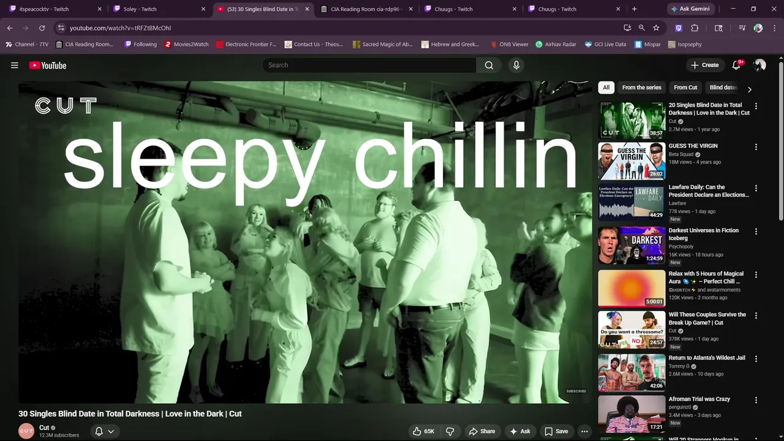The image size is (784, 441).
Task: Open the Relax with 5 Hours video title
Action: pos(706,277)
